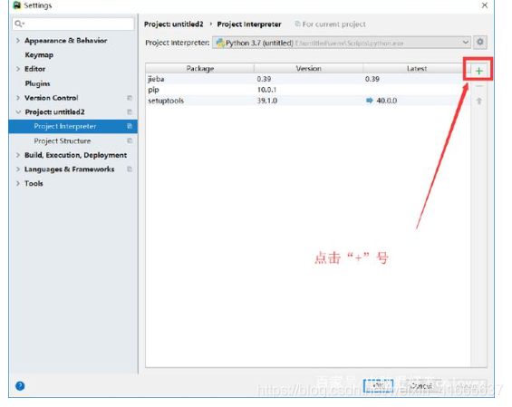
Task: Click the update-available arrow next to 40.0.0
Action: pyautogui.click(x=370, y=101)
